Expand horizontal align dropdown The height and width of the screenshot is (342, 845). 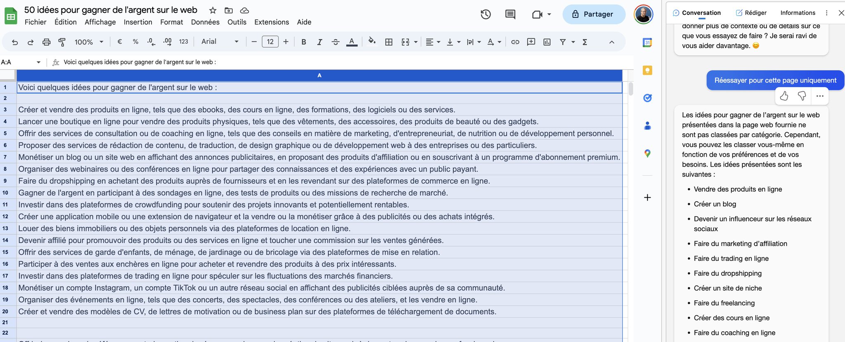pyautogui.click(x=438, y=42)
